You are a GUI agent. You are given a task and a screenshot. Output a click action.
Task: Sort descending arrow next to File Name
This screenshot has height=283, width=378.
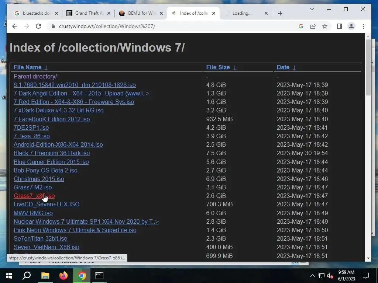[46, 68]
